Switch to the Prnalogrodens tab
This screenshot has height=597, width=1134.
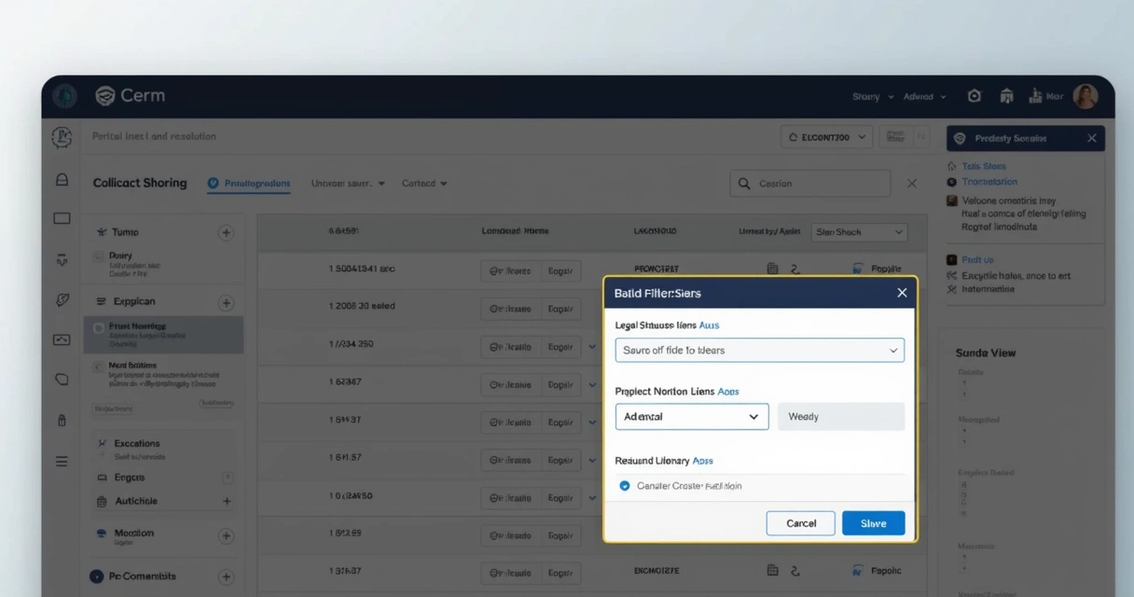(248, 183)
